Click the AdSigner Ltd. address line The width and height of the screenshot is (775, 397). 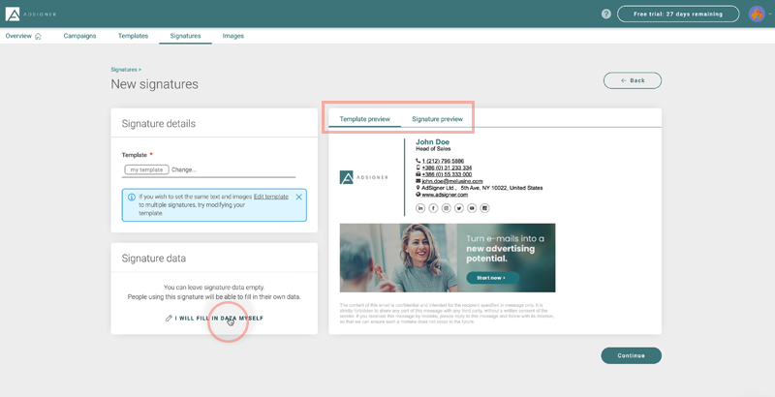[x=481, y=188]
